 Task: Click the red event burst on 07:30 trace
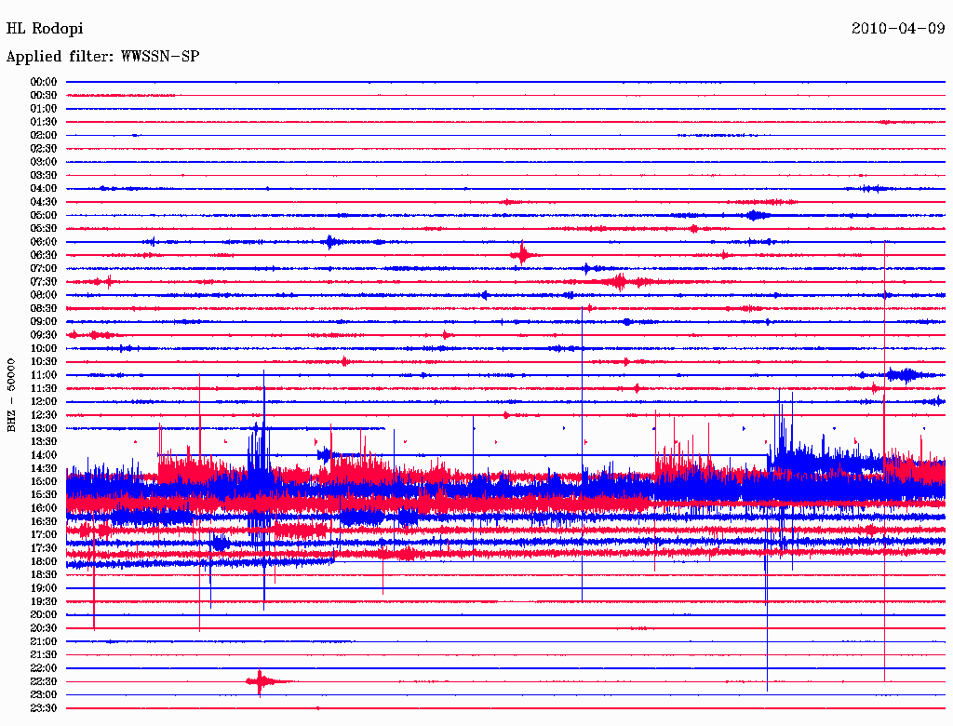pos(619,282)
